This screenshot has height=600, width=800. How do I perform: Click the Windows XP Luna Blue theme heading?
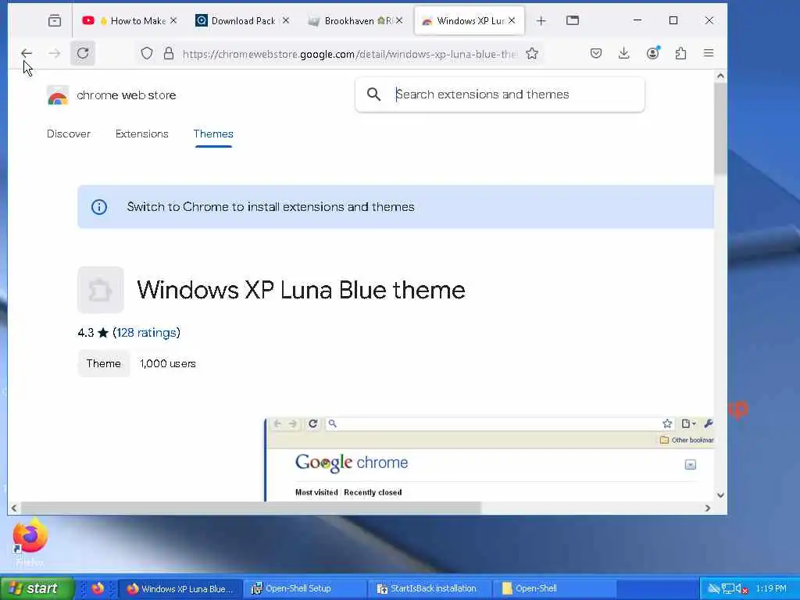click(301, 290)
